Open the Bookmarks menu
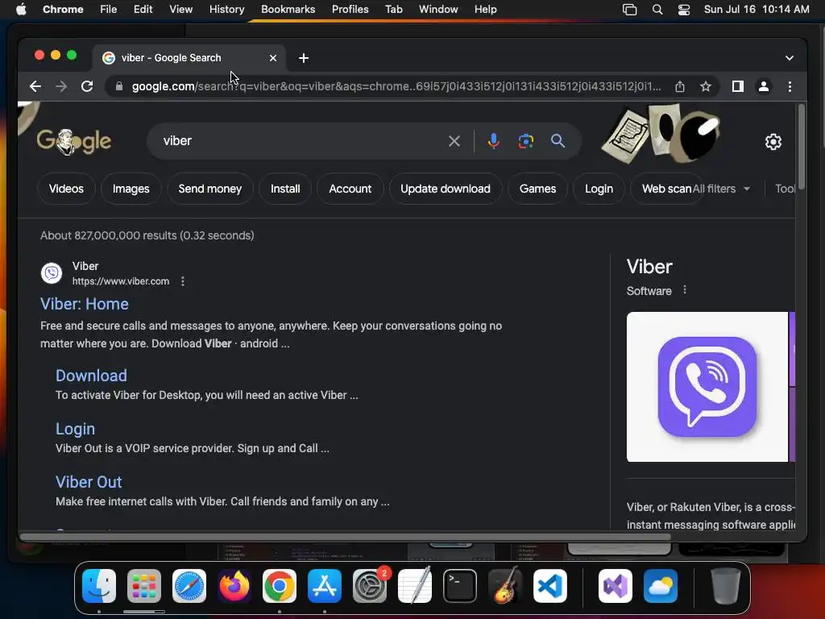825x619 pixels. click(288, 10)
